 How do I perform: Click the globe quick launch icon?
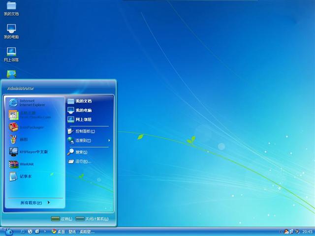coord(30,232)
